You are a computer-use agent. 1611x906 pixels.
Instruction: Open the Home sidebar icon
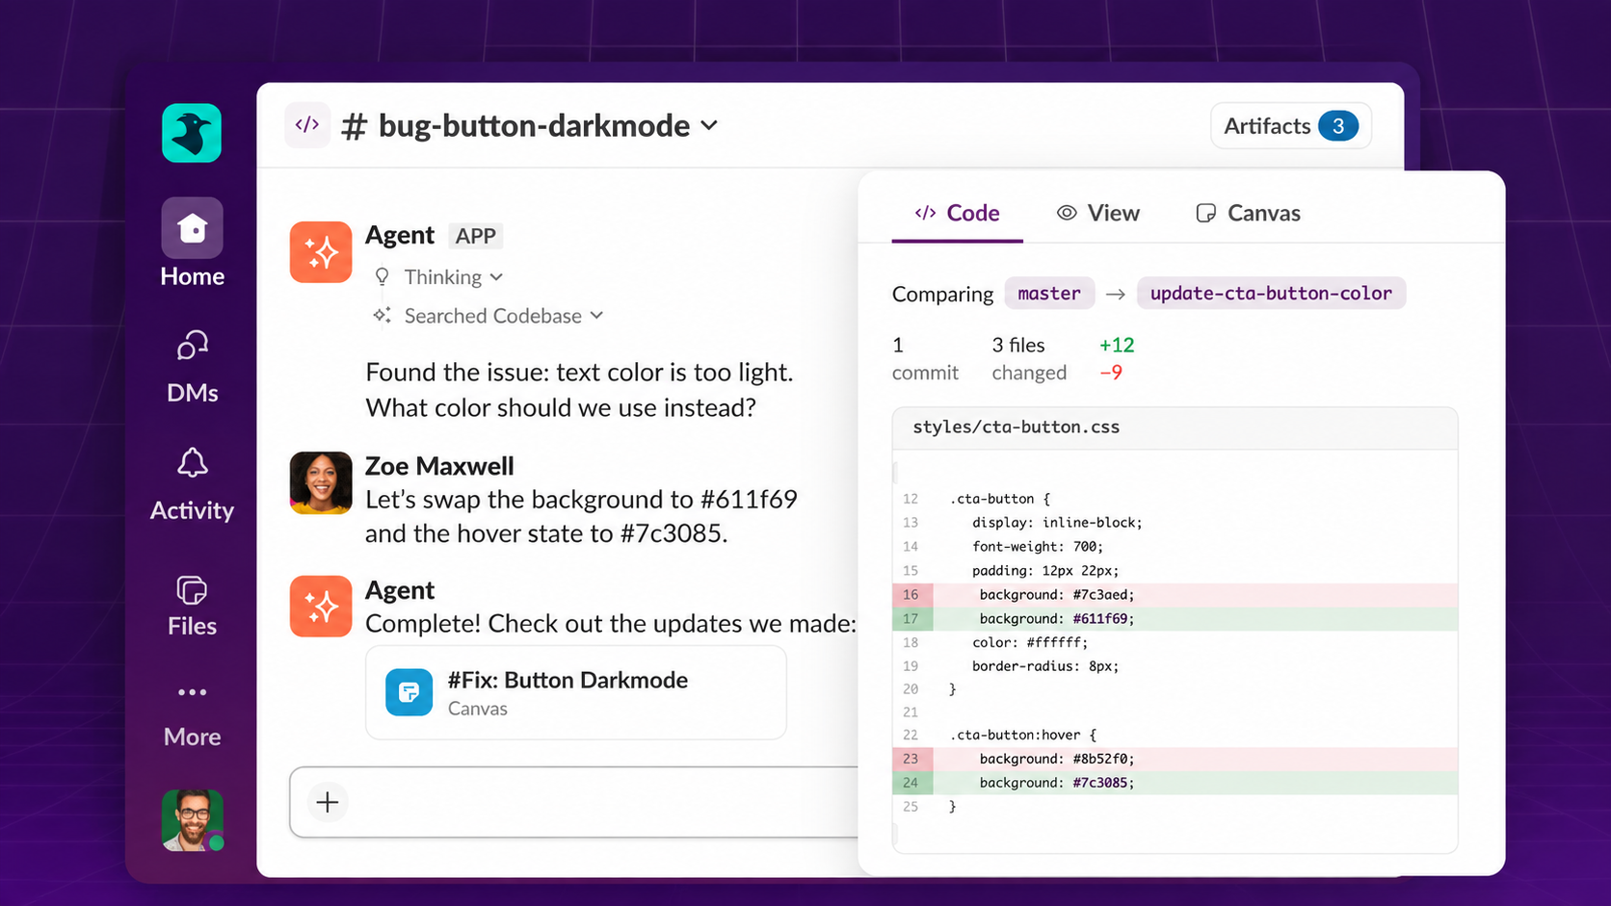point(192,228)
